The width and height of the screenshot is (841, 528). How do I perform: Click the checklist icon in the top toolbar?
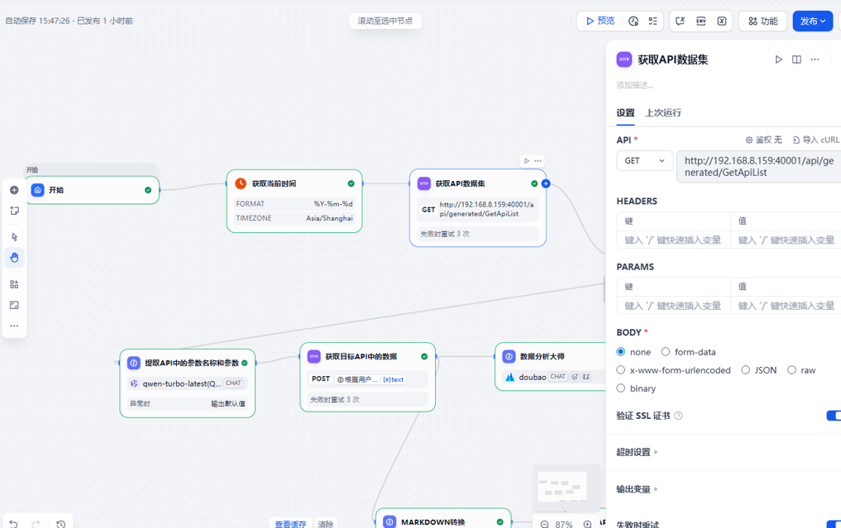coord(653,21)
